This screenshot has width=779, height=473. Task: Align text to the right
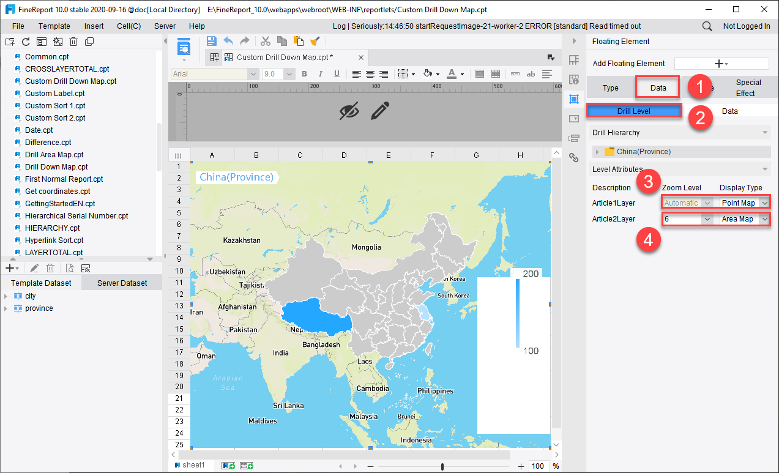click(384, 74)
